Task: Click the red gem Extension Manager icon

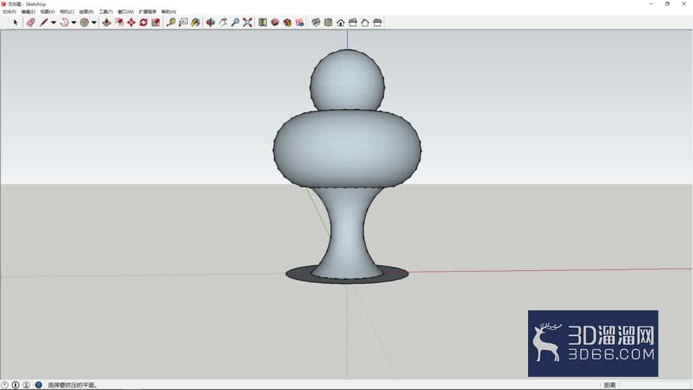Action: pyautogui.click(x=288, y=23)
